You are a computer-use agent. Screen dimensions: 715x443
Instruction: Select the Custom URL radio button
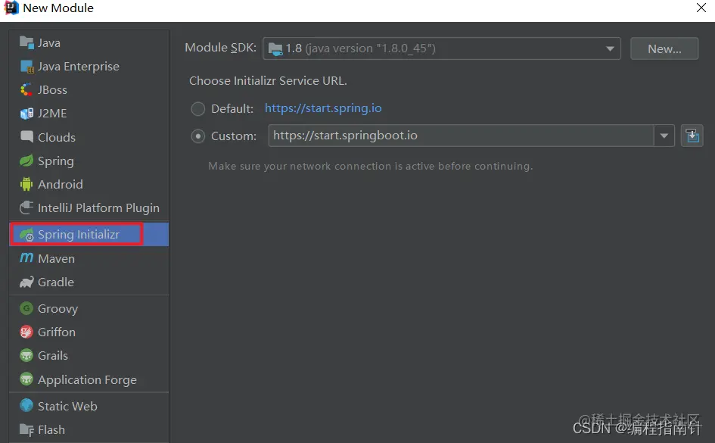pyautogui.click(x=198, y=136)
